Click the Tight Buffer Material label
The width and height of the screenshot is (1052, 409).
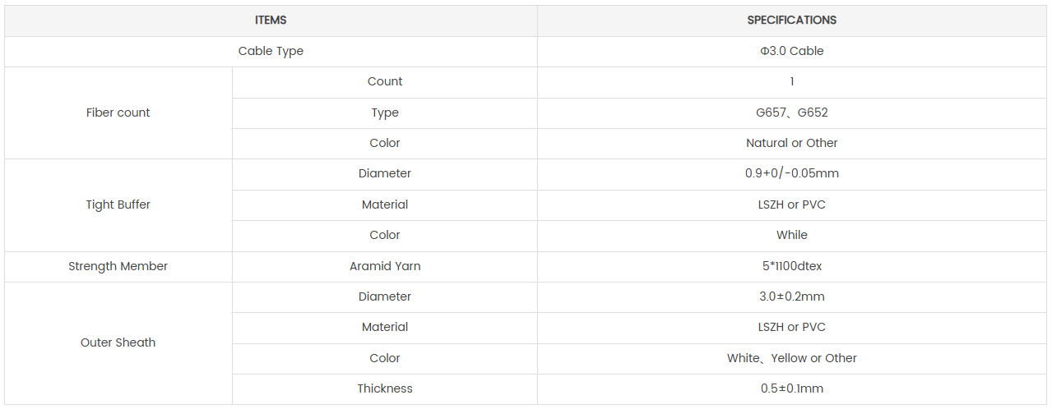click(385, 204)
